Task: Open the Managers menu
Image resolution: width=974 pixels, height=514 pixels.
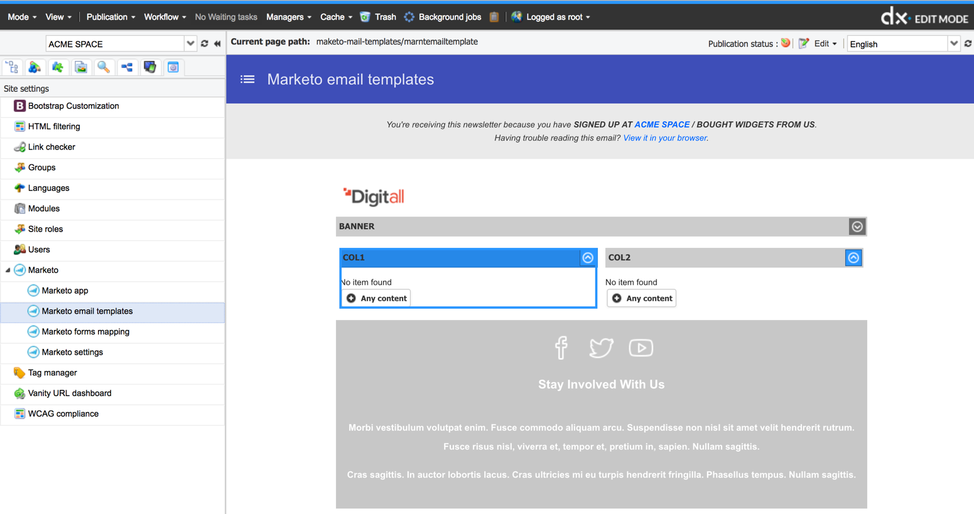Action: point(288,17)
